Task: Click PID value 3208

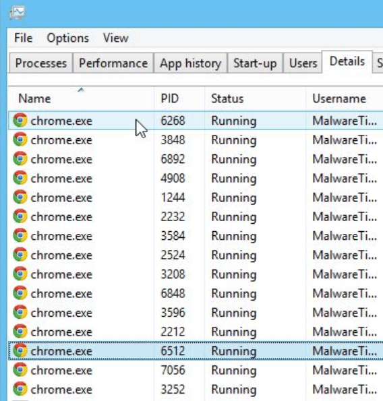Action: [173, 274]
